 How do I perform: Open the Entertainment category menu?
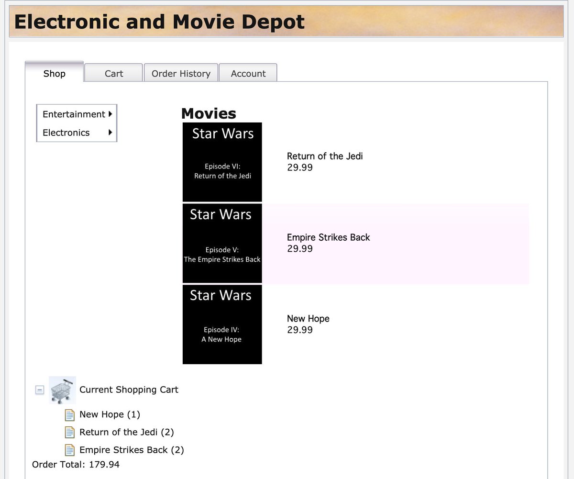point(77,114)
